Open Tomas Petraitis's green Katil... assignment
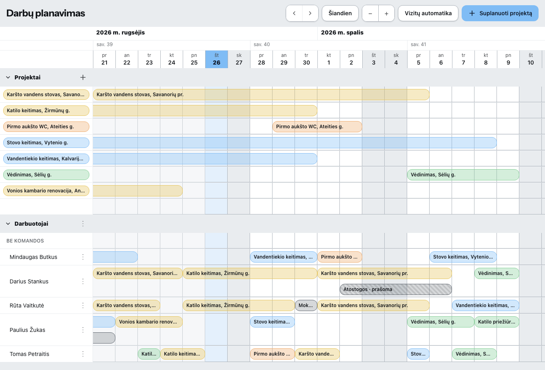545x370 pixels. [x=149, y=354]
